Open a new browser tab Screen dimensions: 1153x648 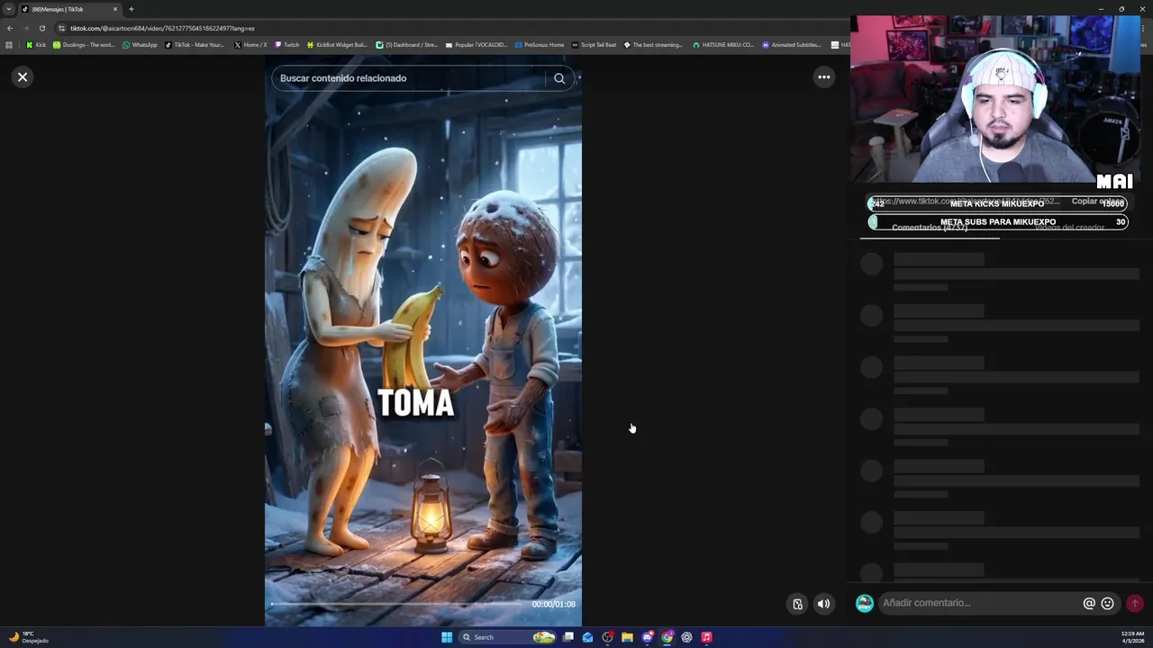[x=132, y=9]
